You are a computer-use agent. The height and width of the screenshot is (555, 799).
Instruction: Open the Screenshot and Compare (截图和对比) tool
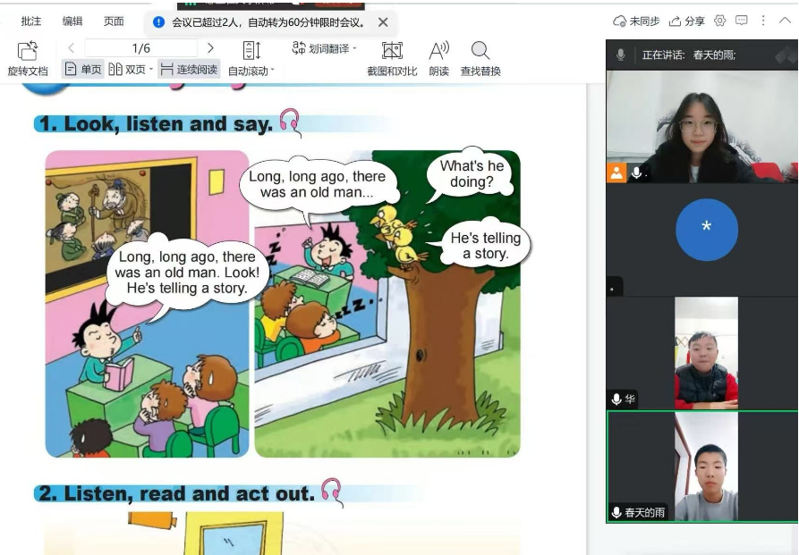(392, 52)
